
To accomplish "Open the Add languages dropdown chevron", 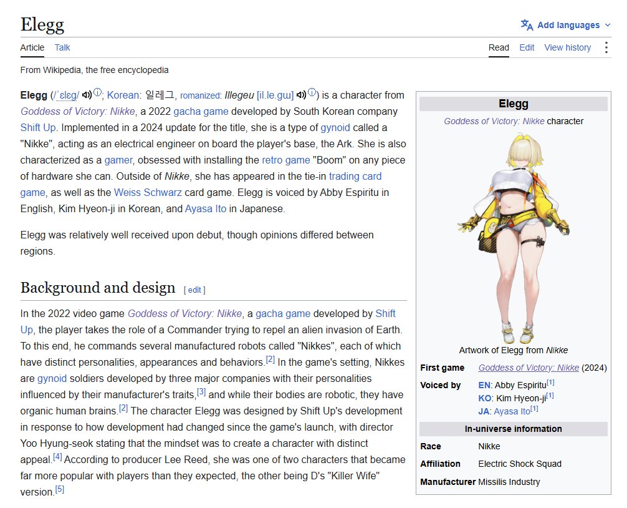I will coord(608,25).
